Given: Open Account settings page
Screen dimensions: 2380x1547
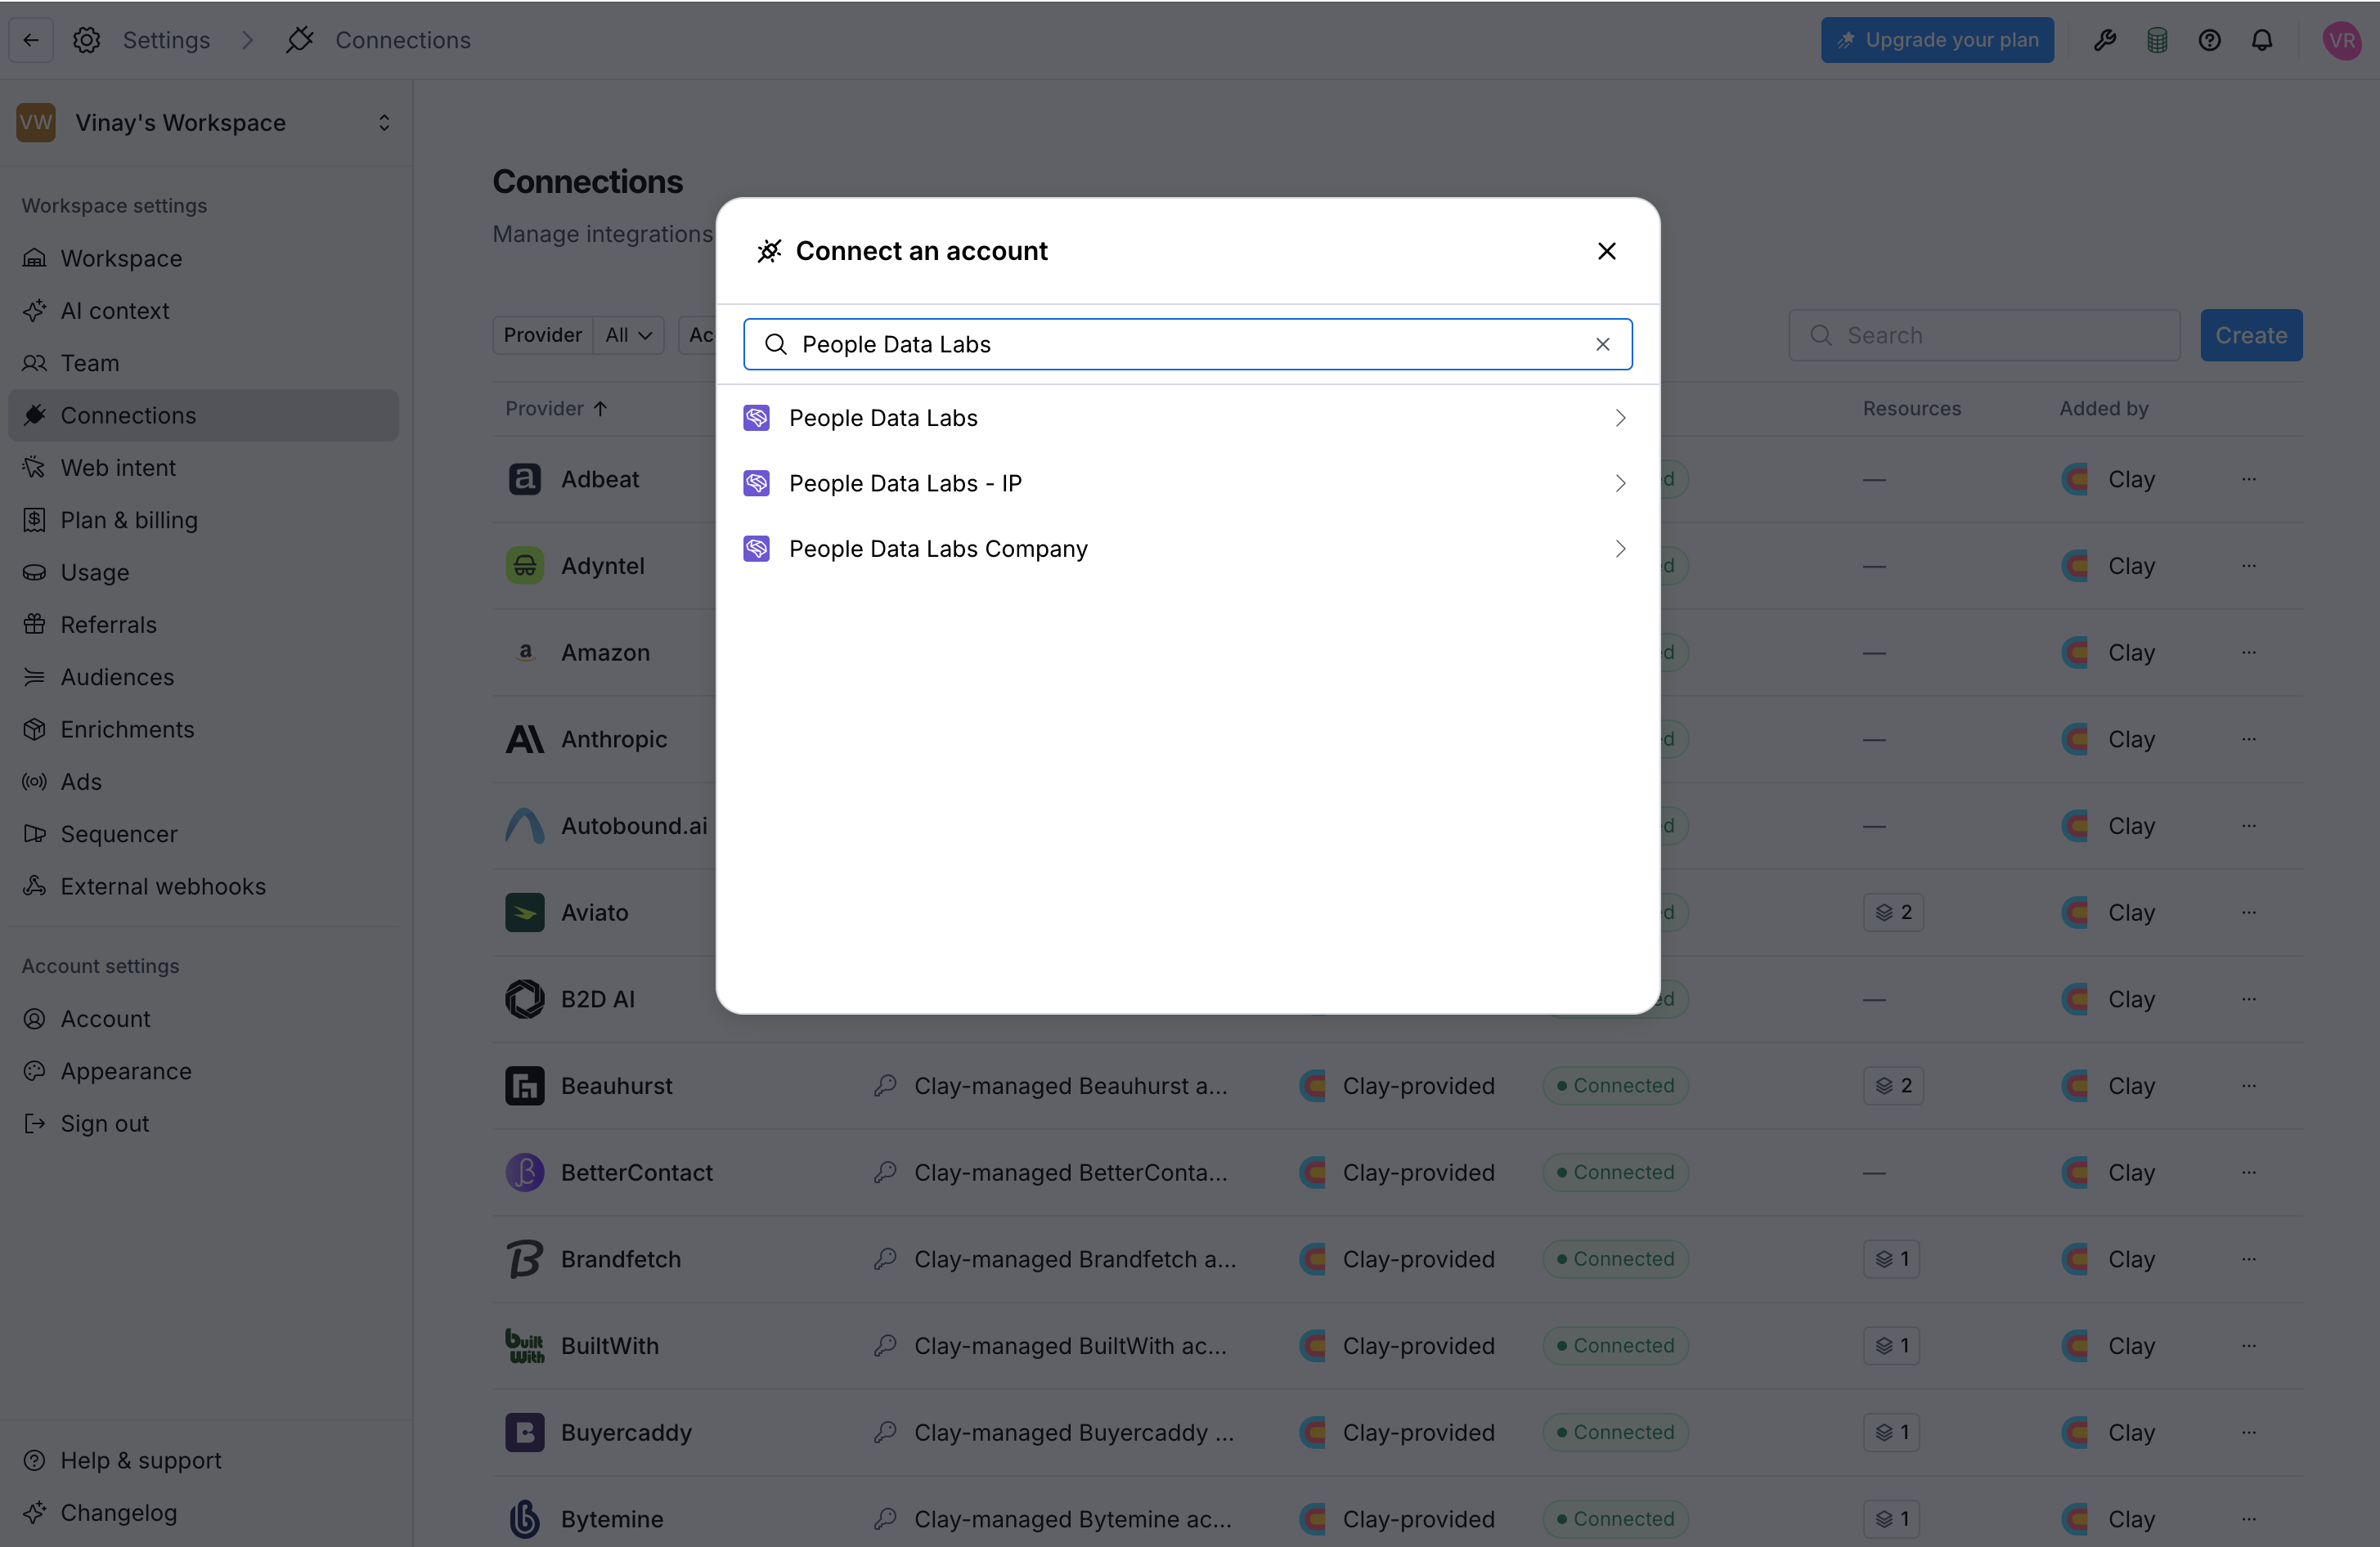Looking at the screenshot, I should pyautogui.click(x=204, y=1019).
